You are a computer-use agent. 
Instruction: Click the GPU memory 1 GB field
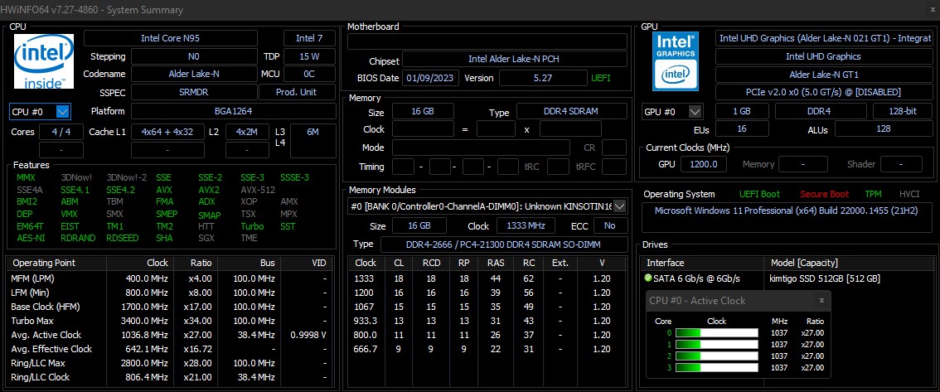[742, 112]
